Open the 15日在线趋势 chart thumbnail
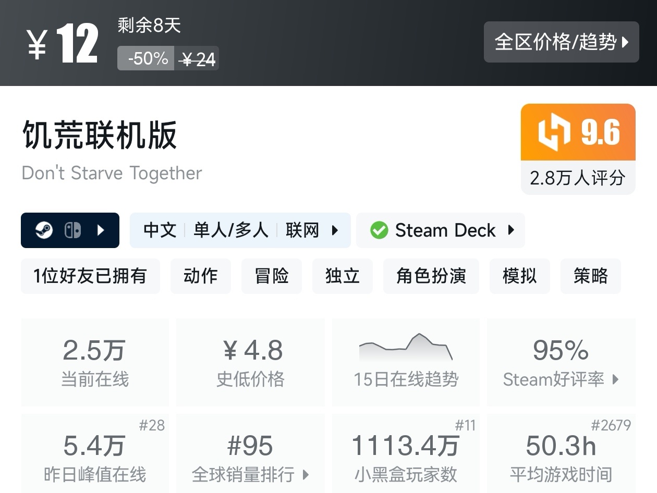Image resolution: width=657 pixels, height=493 pixels. pos(406,347)
